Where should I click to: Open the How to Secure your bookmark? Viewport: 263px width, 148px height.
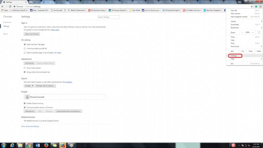[x=151, y=10]
